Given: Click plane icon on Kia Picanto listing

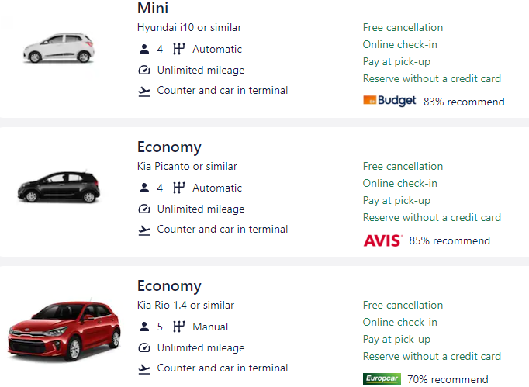Looking at the screenshot, I should [143, 230].
